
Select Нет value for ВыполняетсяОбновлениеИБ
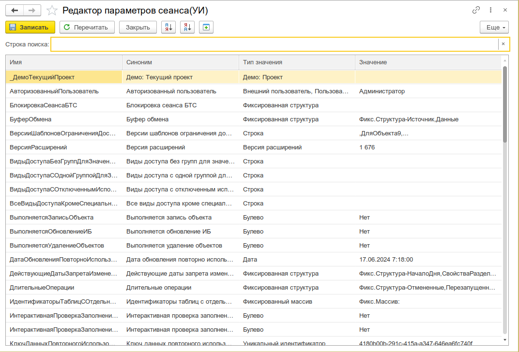click(x=365, y=232)
